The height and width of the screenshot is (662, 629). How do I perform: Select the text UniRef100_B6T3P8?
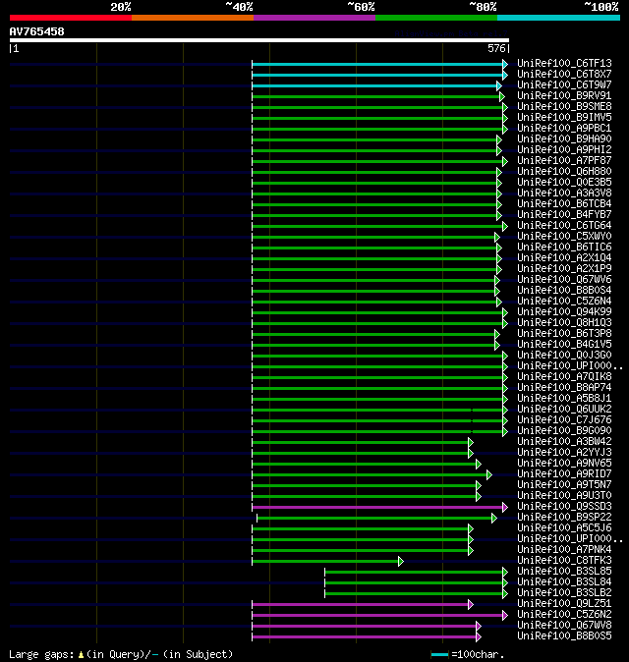[x=564, y=334]
